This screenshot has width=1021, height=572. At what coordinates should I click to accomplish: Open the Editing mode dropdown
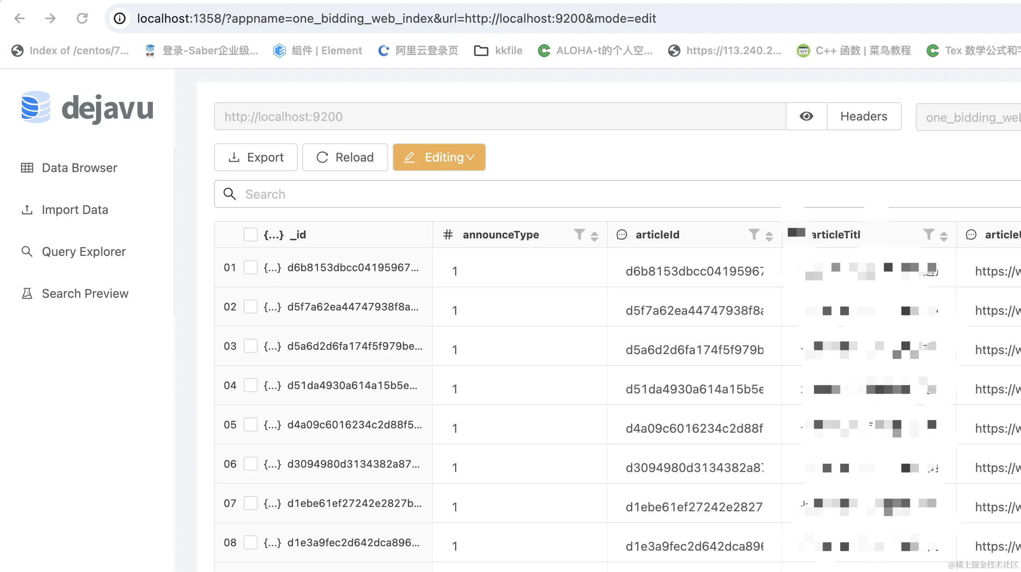pos(439,157)
